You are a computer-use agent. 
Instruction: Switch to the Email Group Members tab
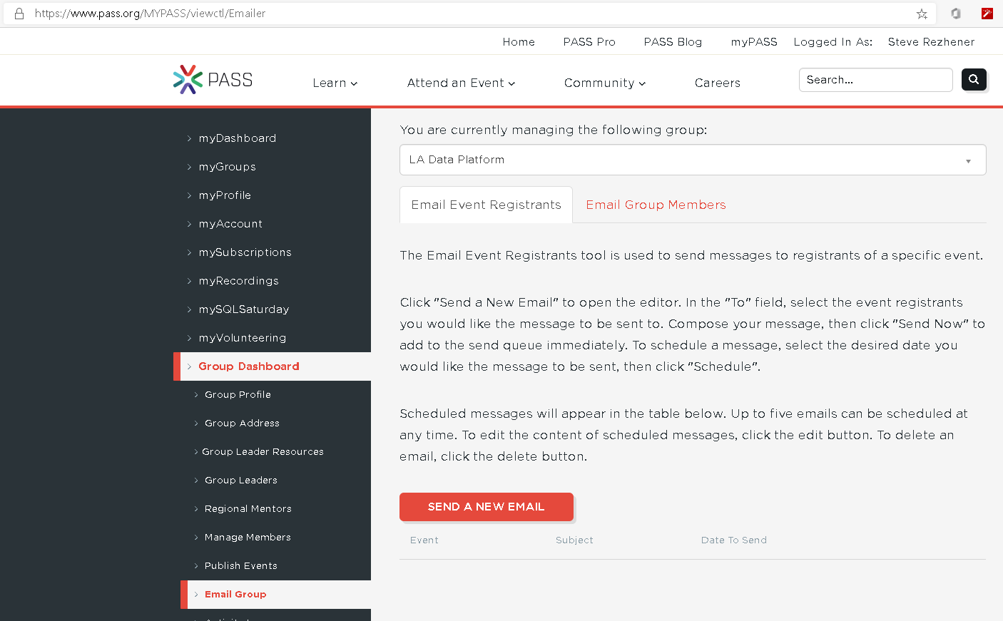tap(656, 205)
